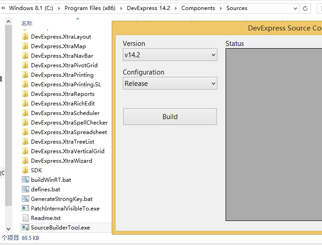Open the Configuration Release dropdown
322x245 pixels.
tap(170, 83)
